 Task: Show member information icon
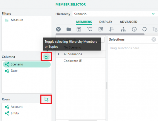[134, 29]
